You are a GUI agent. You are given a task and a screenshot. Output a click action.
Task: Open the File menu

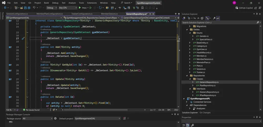click(9, 3)
